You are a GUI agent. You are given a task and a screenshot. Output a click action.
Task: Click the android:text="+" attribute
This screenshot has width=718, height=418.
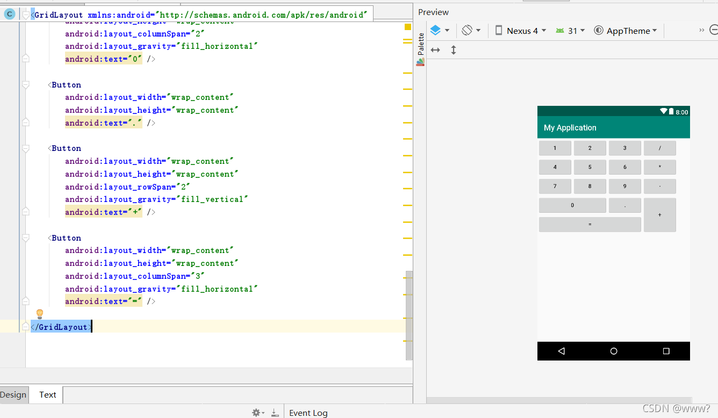point(104,212)
